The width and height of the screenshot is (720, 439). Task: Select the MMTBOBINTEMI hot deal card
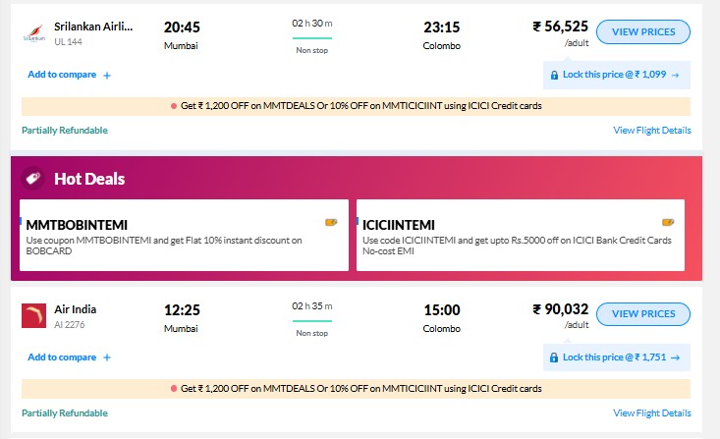(x=184, y=236)
